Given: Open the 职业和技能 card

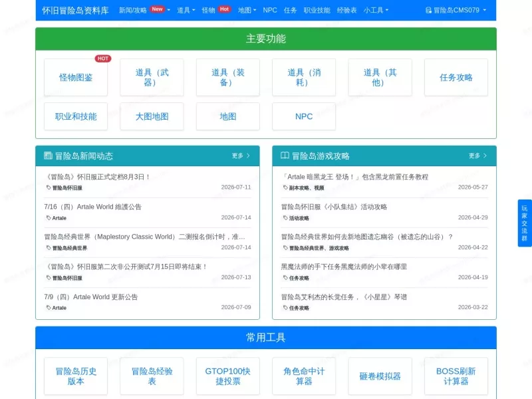Looking at the screenshot, I should tap(76, 116).
